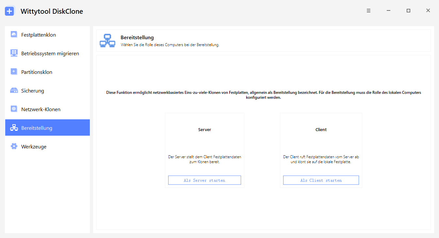Click the Bereitstellung page title text
Image resolution: width=439 pixels, height=238 pixels.
tap(137, 38)
